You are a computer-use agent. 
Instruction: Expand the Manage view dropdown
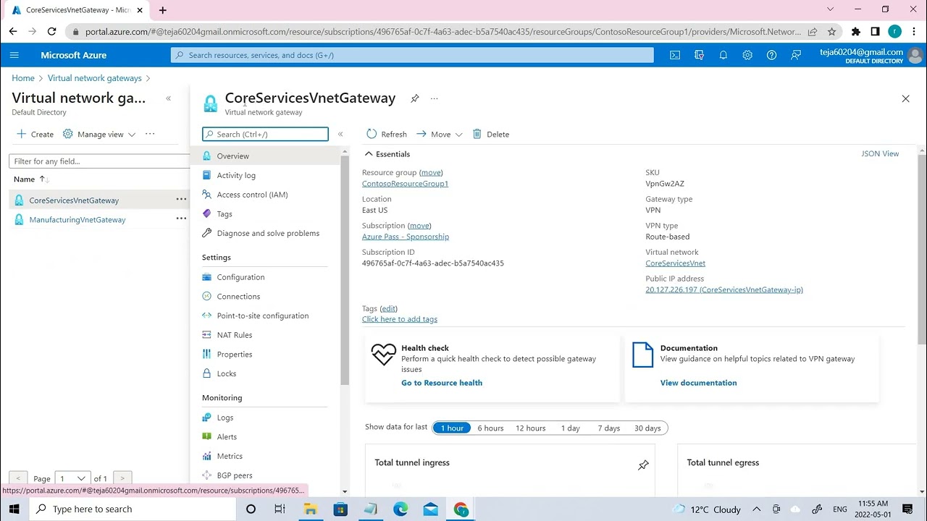coord(99,134)
